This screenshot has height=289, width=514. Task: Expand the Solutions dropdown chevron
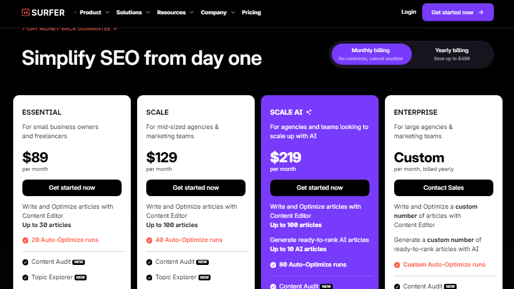tap(148, 13)
